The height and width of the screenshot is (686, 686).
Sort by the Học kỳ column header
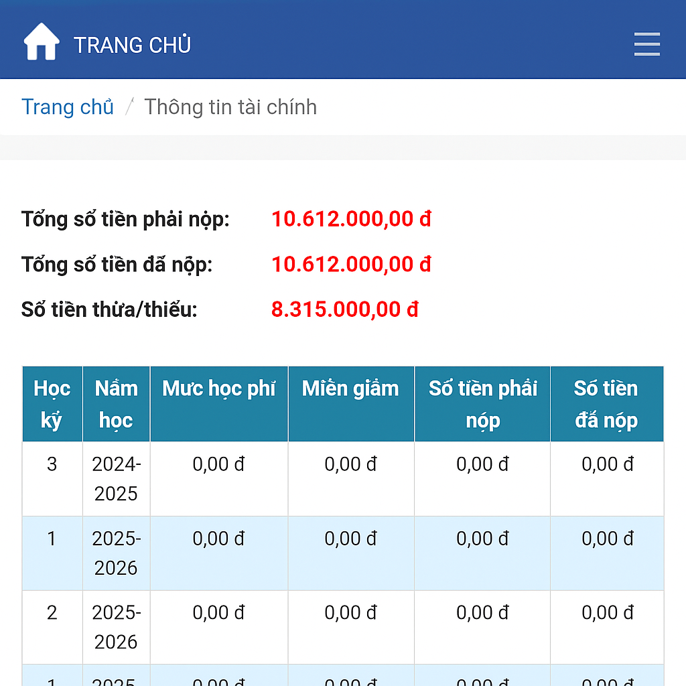coord(52,403)
